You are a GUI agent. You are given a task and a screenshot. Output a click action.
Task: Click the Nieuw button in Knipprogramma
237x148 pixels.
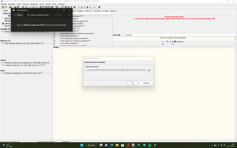tap(18, 15)
